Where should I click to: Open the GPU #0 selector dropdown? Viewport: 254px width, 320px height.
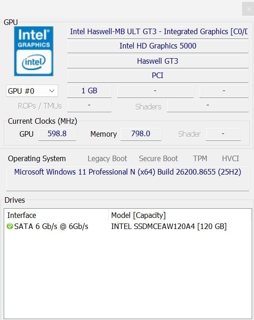pos(32,91)
